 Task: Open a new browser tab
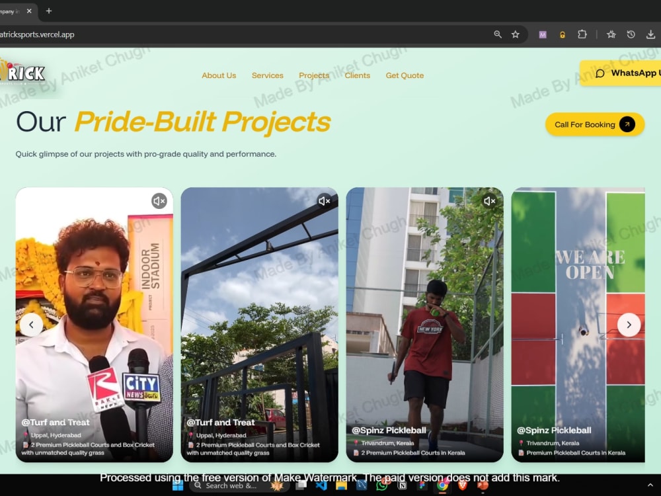click(x=49, y=11)
